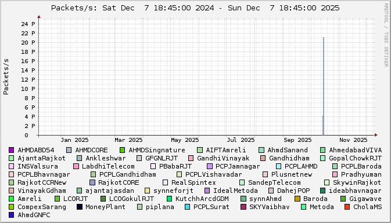Click the GFGNLRJT legend label
Screen dimensions: 391x223
coord(162,158)
